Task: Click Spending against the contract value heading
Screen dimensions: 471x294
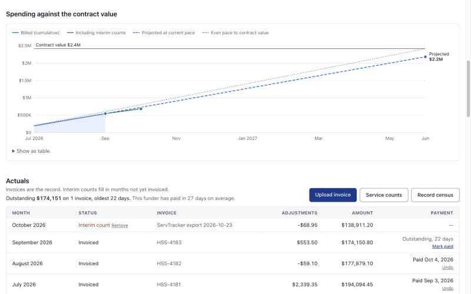Action: pos(62,14)
